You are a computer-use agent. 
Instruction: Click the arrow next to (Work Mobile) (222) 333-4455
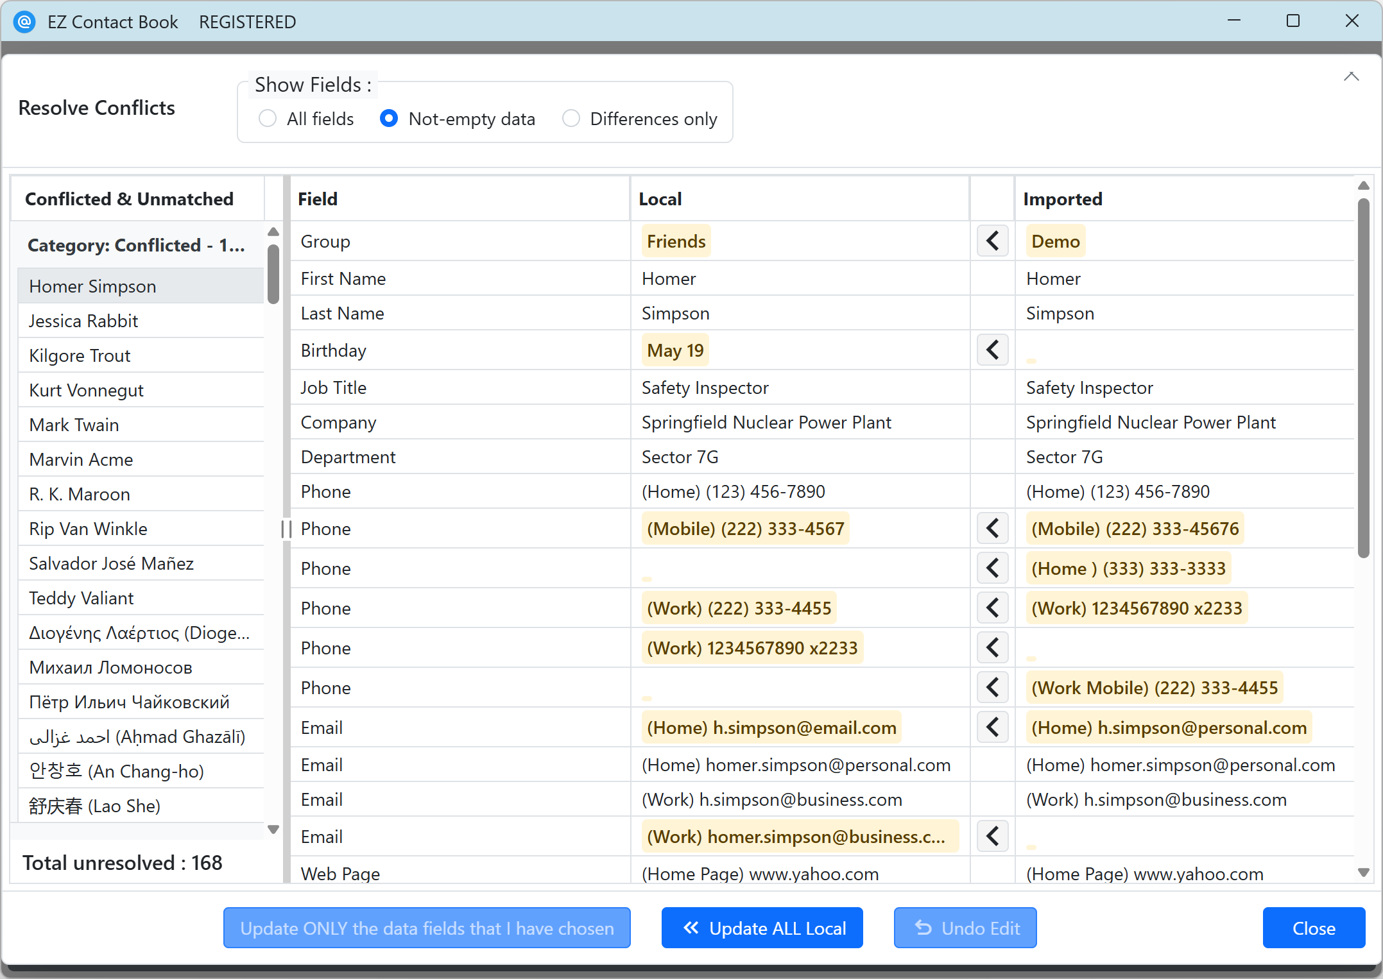click(x=992, y=688)
